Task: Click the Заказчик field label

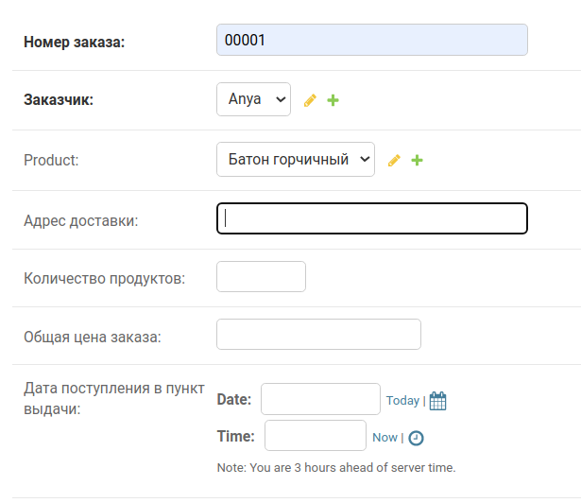Action: tap(59, 100)
